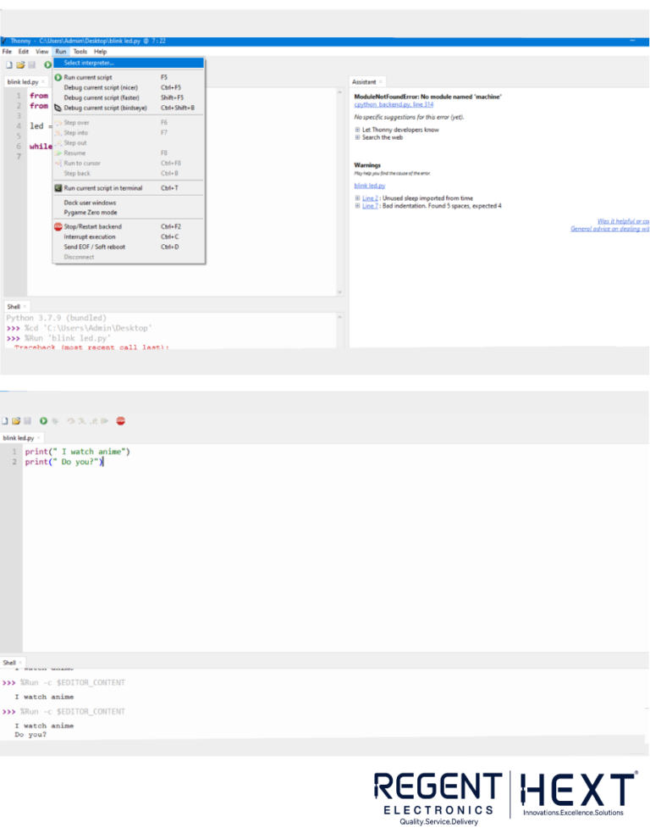Expand the Line 2 warning details

click(357, 198)
